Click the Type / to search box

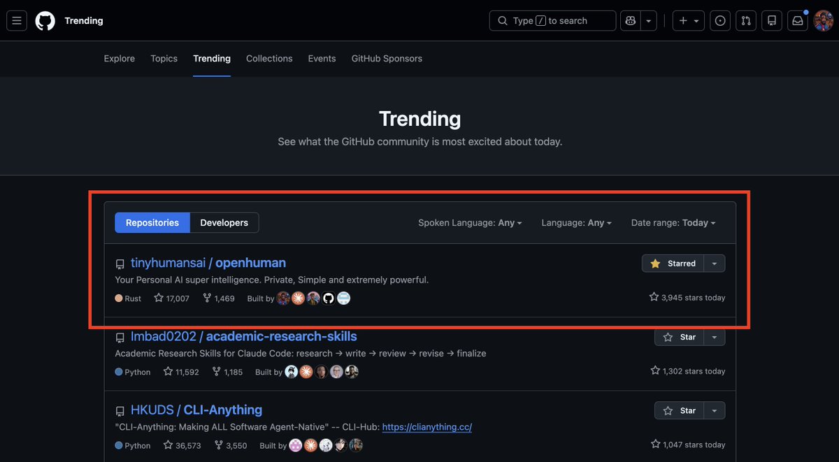pos(552,21)
